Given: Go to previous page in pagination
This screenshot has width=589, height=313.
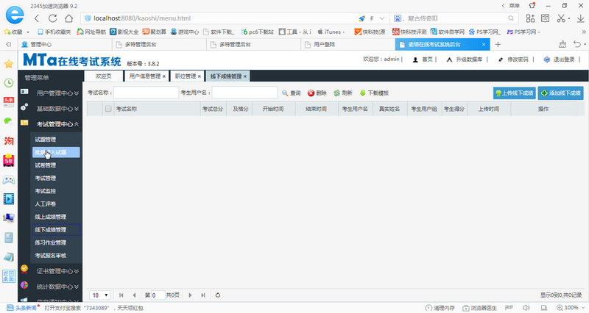Looking at the screenshot, I should [134, 295].
